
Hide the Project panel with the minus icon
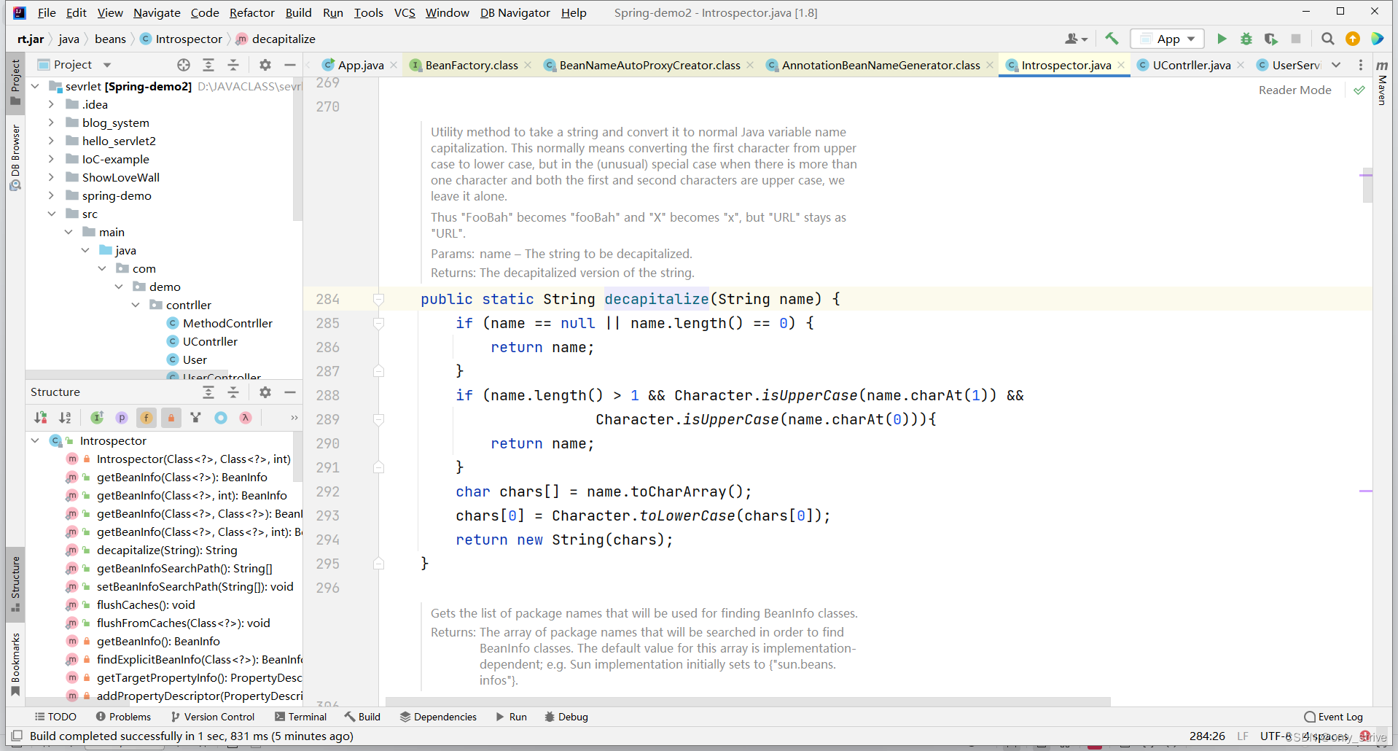(x=290, y=65)
